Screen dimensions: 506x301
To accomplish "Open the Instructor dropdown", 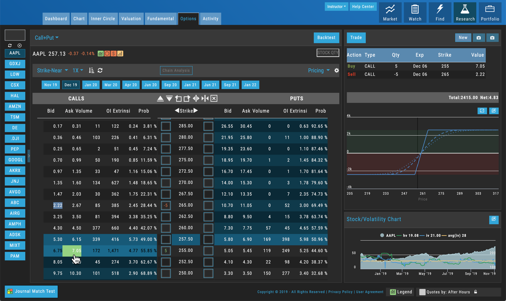I will (336, 7).
